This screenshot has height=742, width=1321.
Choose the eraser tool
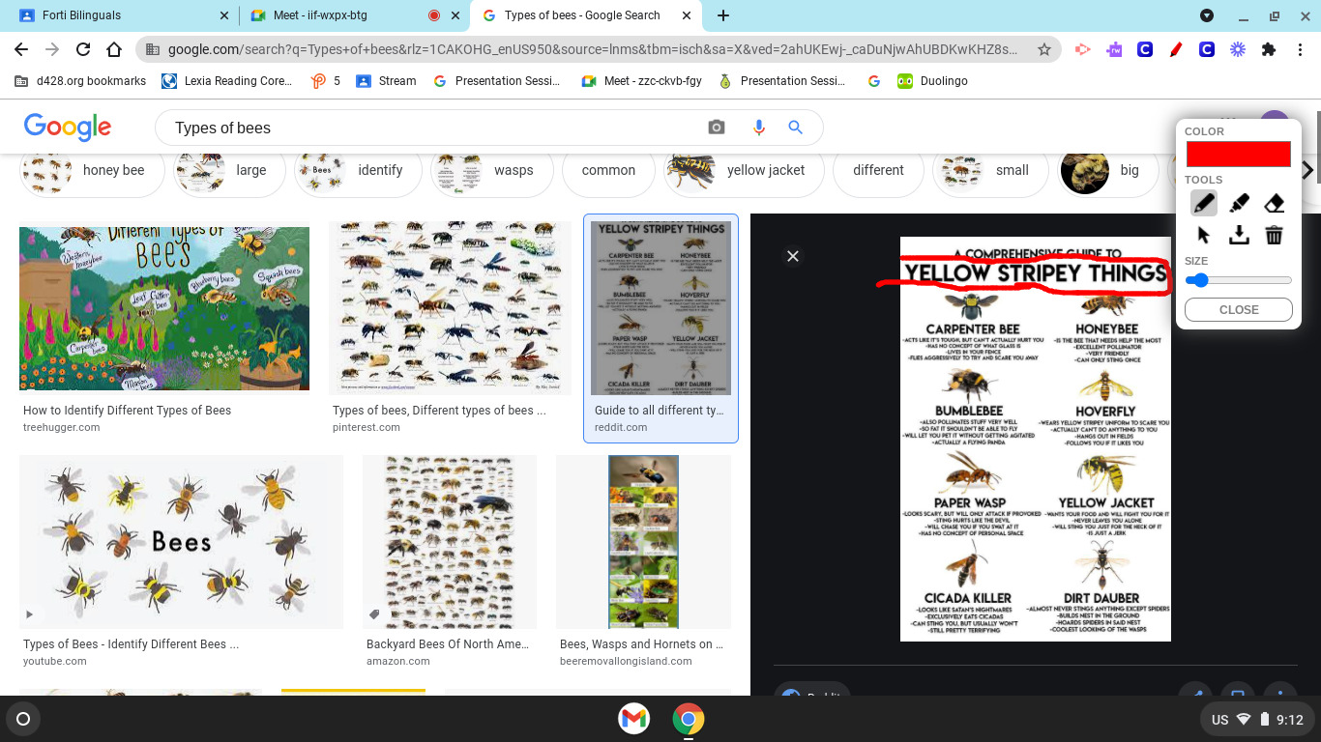1274,203
